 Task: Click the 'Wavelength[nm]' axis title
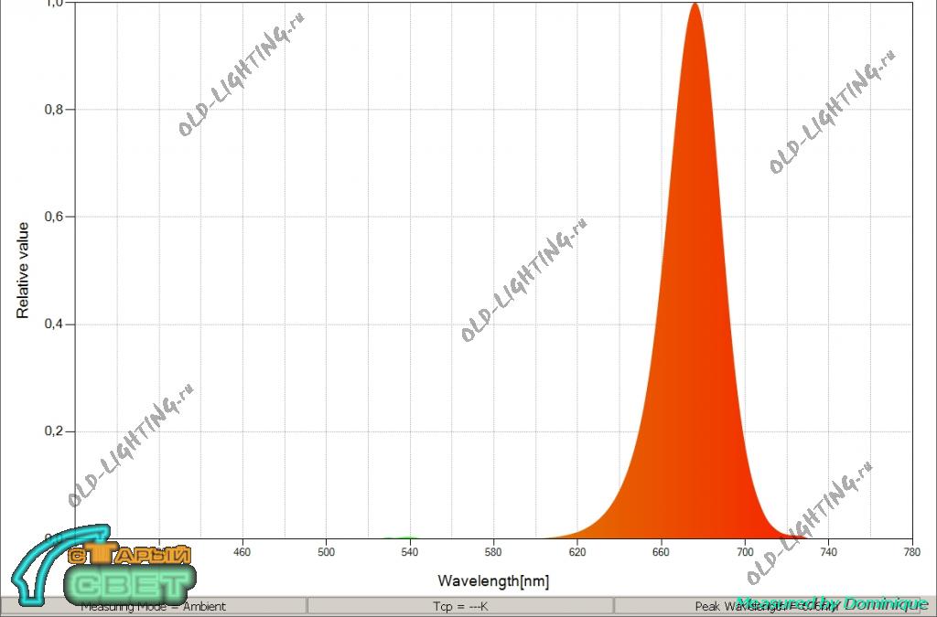point(493,580)
